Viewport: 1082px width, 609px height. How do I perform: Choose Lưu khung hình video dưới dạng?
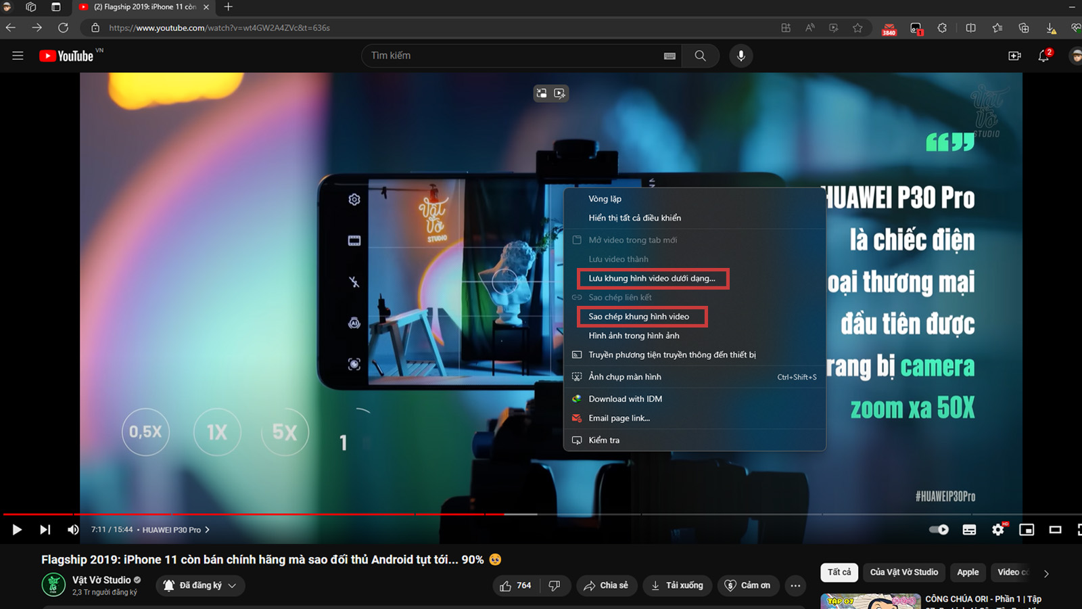click(695, 278)
